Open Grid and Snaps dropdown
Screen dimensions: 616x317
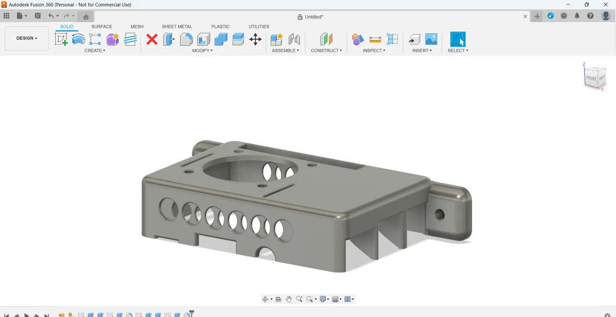pos(337,299)
